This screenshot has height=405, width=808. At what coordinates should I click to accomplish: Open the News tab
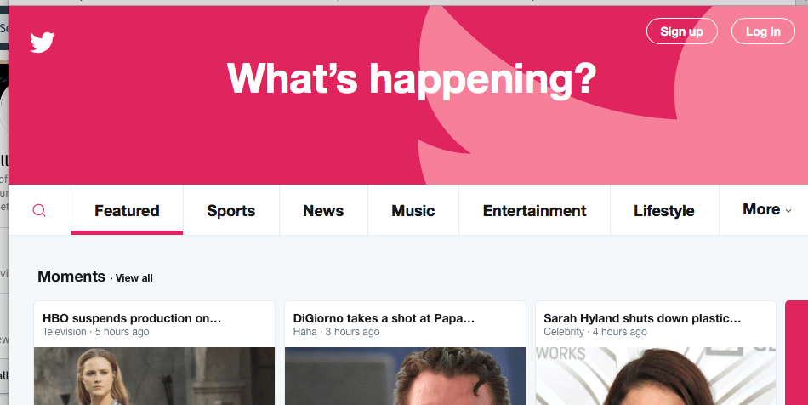(x=323, y=210)
